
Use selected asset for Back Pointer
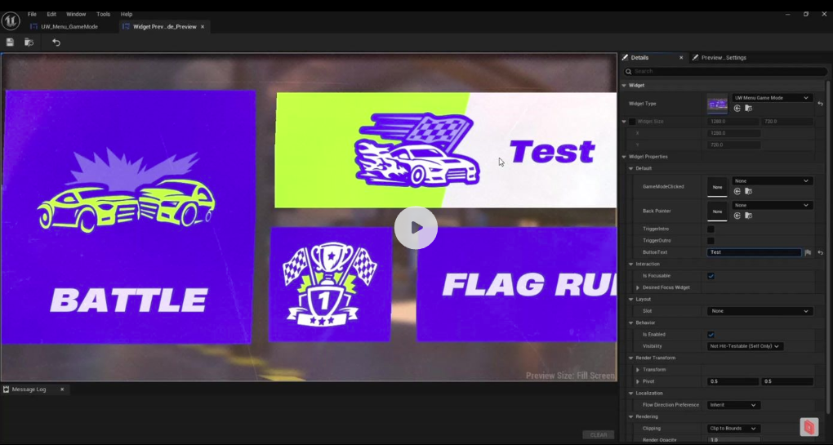(737, 216)
